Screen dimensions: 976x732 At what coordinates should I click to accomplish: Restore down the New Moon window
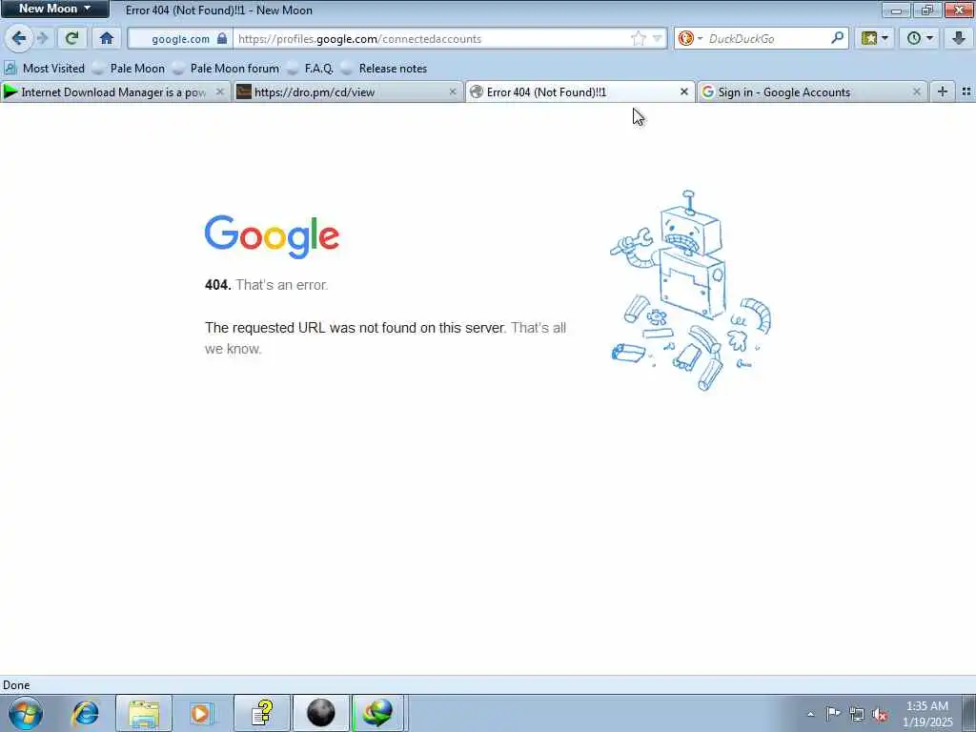926,10
